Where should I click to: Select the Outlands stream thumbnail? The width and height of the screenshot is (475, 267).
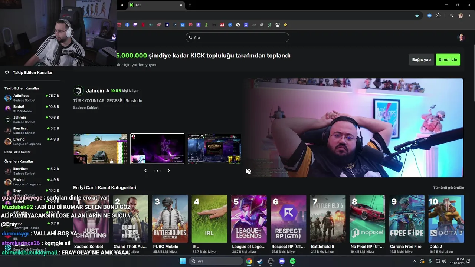214,149
